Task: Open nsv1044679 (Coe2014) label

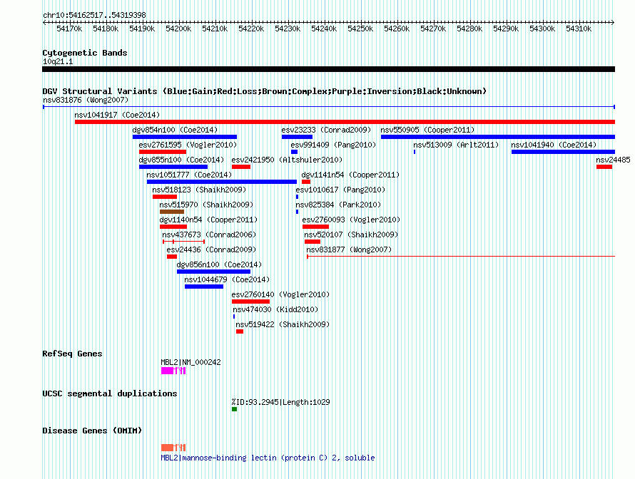Action: point(227,279)
